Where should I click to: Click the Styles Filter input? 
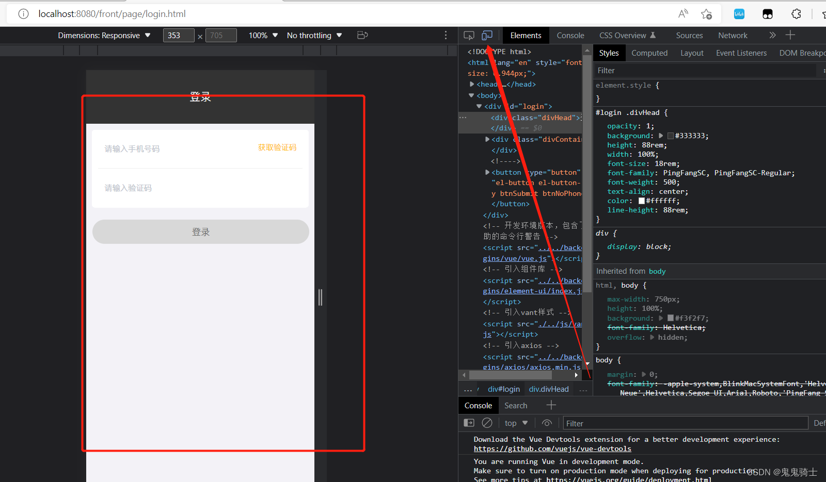(x=706, y=70)
